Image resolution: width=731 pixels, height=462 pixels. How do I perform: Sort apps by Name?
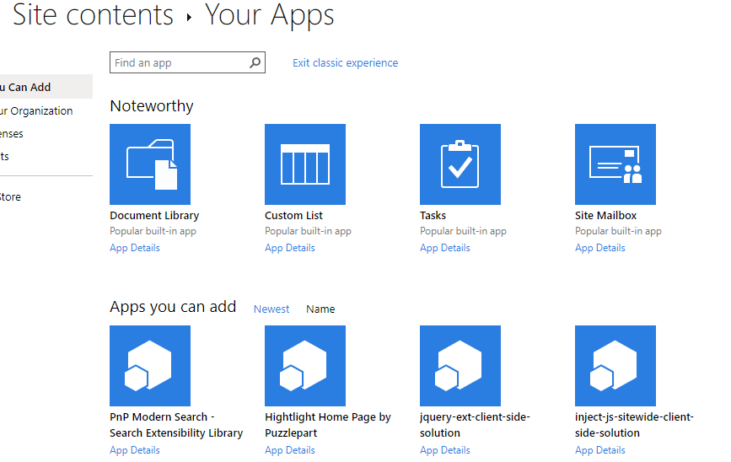click(x=320, y=309)
